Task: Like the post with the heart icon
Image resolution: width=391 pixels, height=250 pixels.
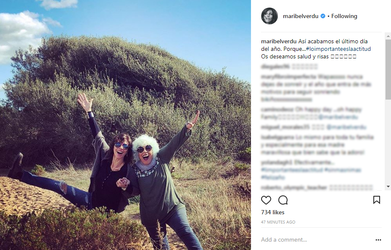Action: [x=266, y=200]
